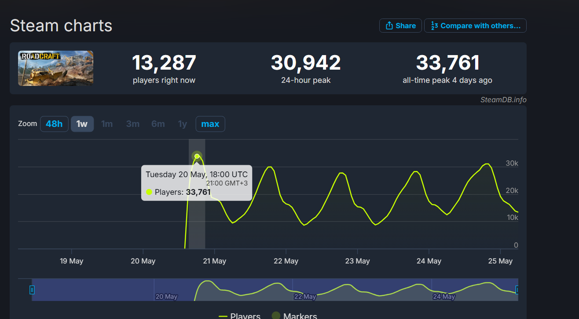Open the RoadCraft game thumbnail
Image resolution: width=579 pixels, height=319 pixels.
click(55, 68)
